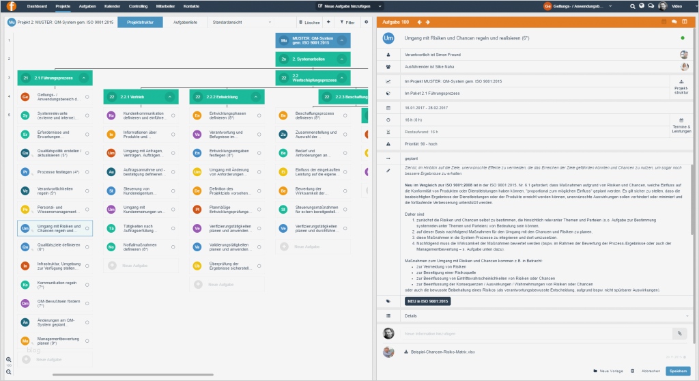699x381 pixels.
Task: Open the Standardansicht view dropdown
Action: [x=241, y=22]
